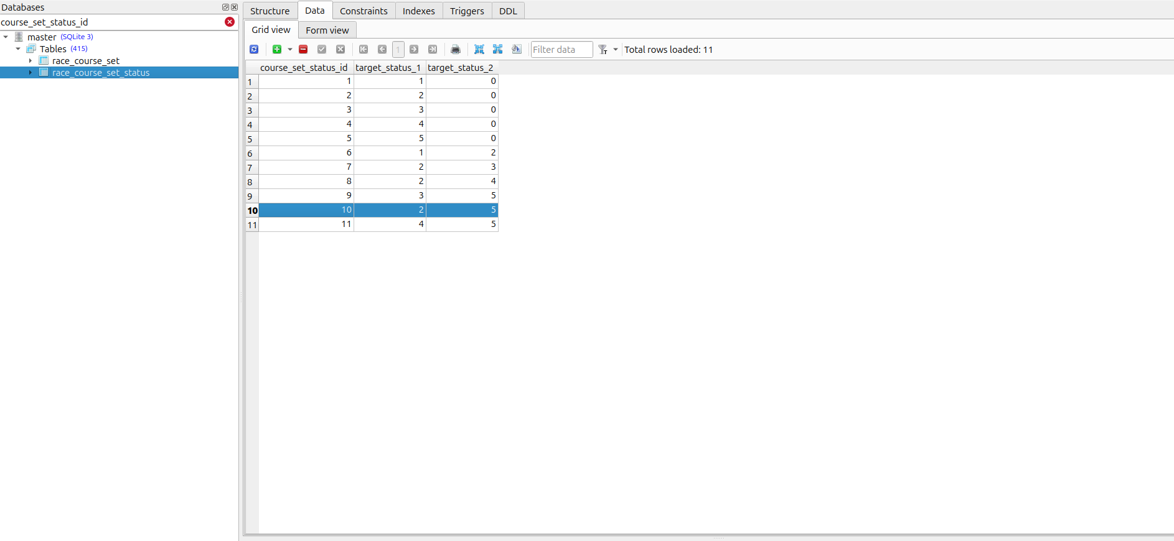Sort by target_status_2 column header
This screenshot has height=541, width=1174.
point(462,68)
